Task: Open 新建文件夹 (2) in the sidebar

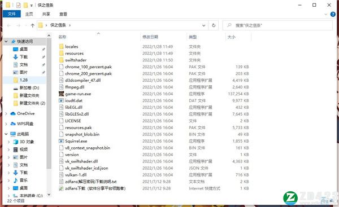Action: coord(32,103)
